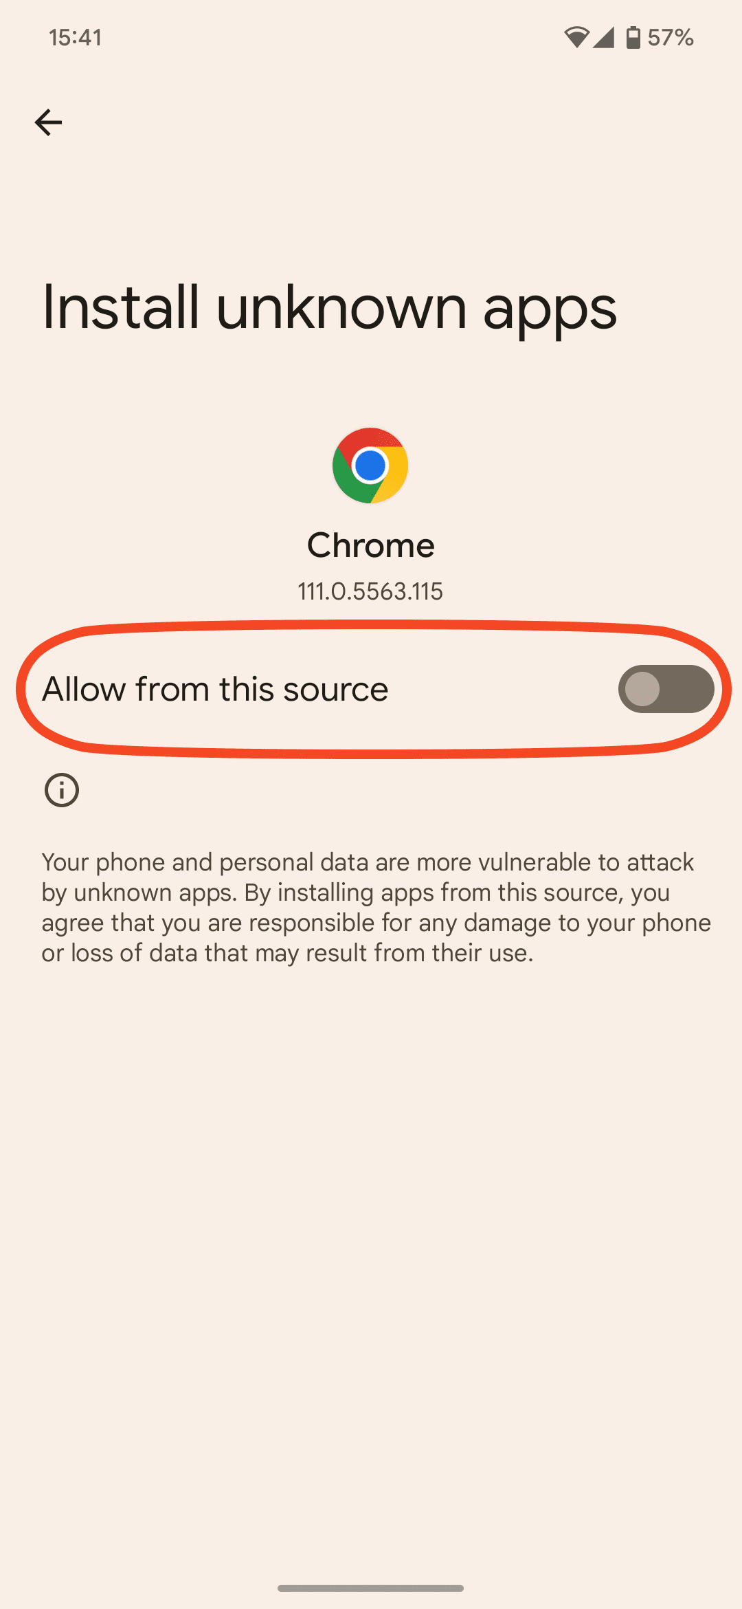Image resolution: width=742 pixels, height=1609 pixels.
Task: Tap the cellular signal icon
Action: coord(604,37)
